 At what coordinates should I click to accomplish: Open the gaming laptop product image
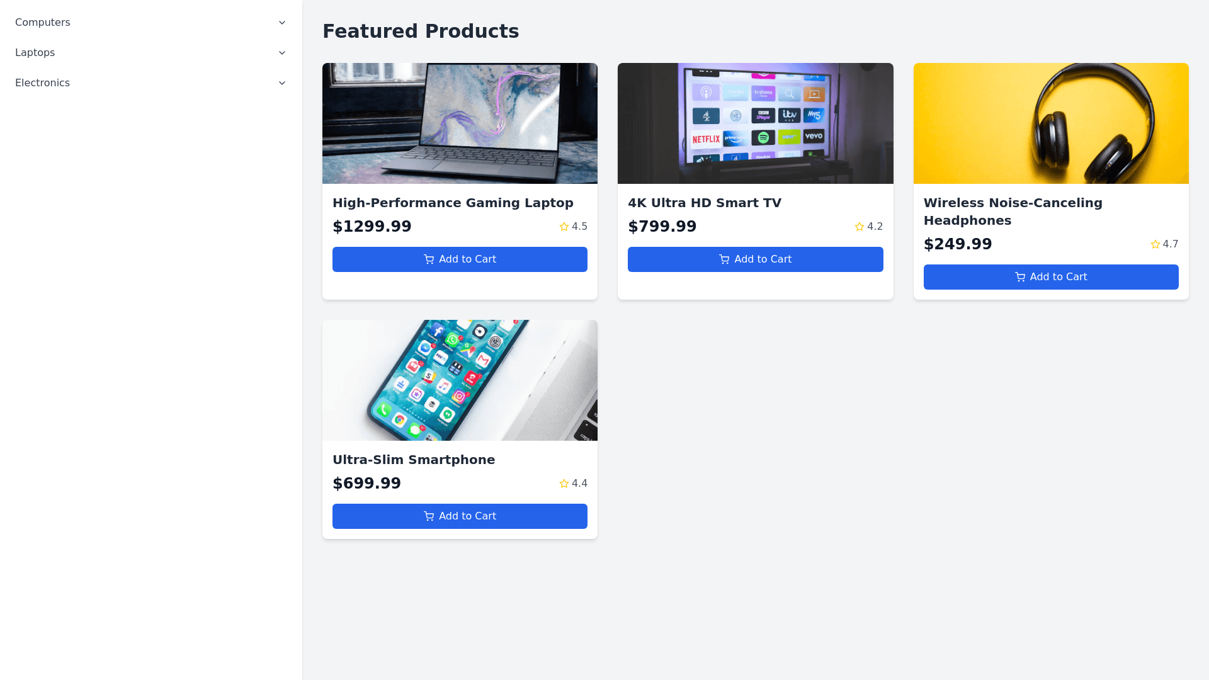(460, 123)
